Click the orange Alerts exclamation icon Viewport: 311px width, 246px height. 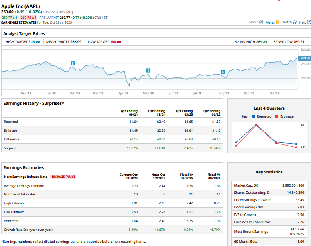277,22
